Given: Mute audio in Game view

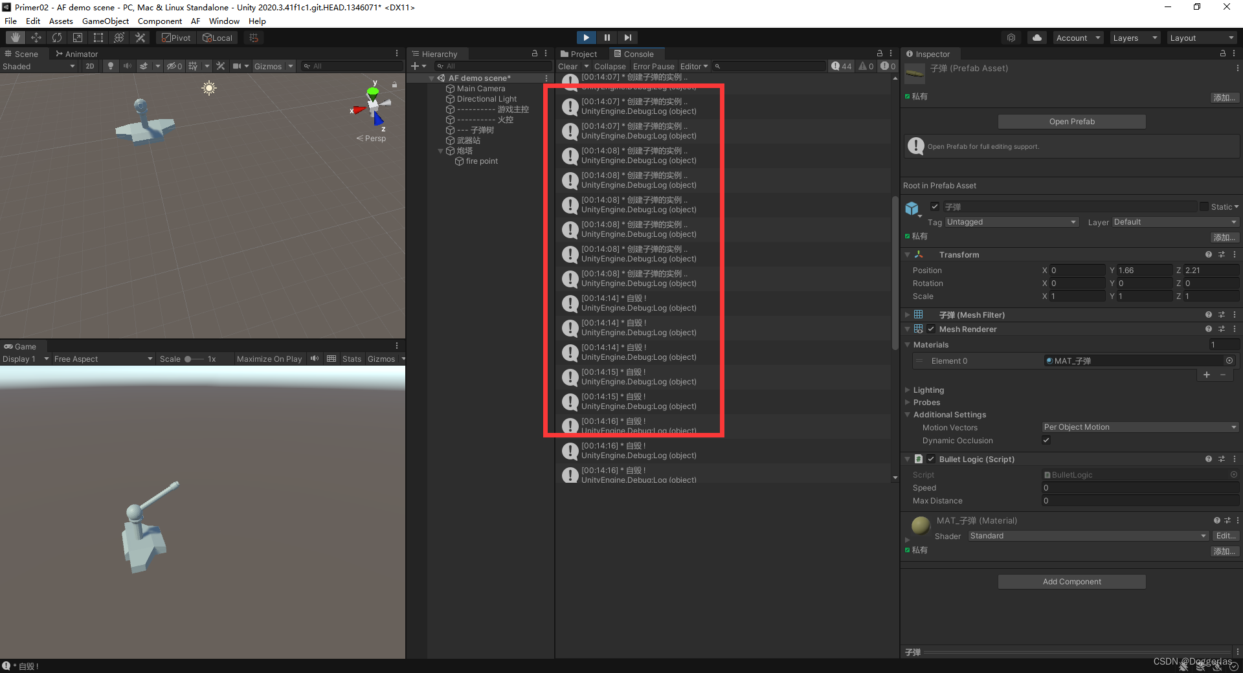Looking at the screenshot, I should click(x=315, y=359).
